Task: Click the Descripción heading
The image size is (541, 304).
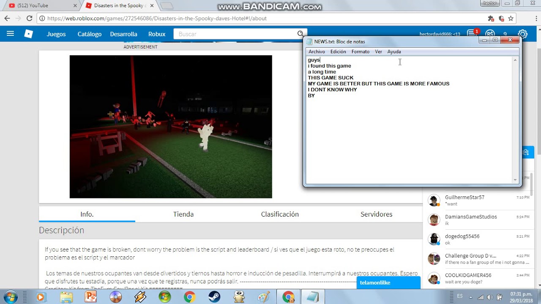Action: click(x=61, y=230)
